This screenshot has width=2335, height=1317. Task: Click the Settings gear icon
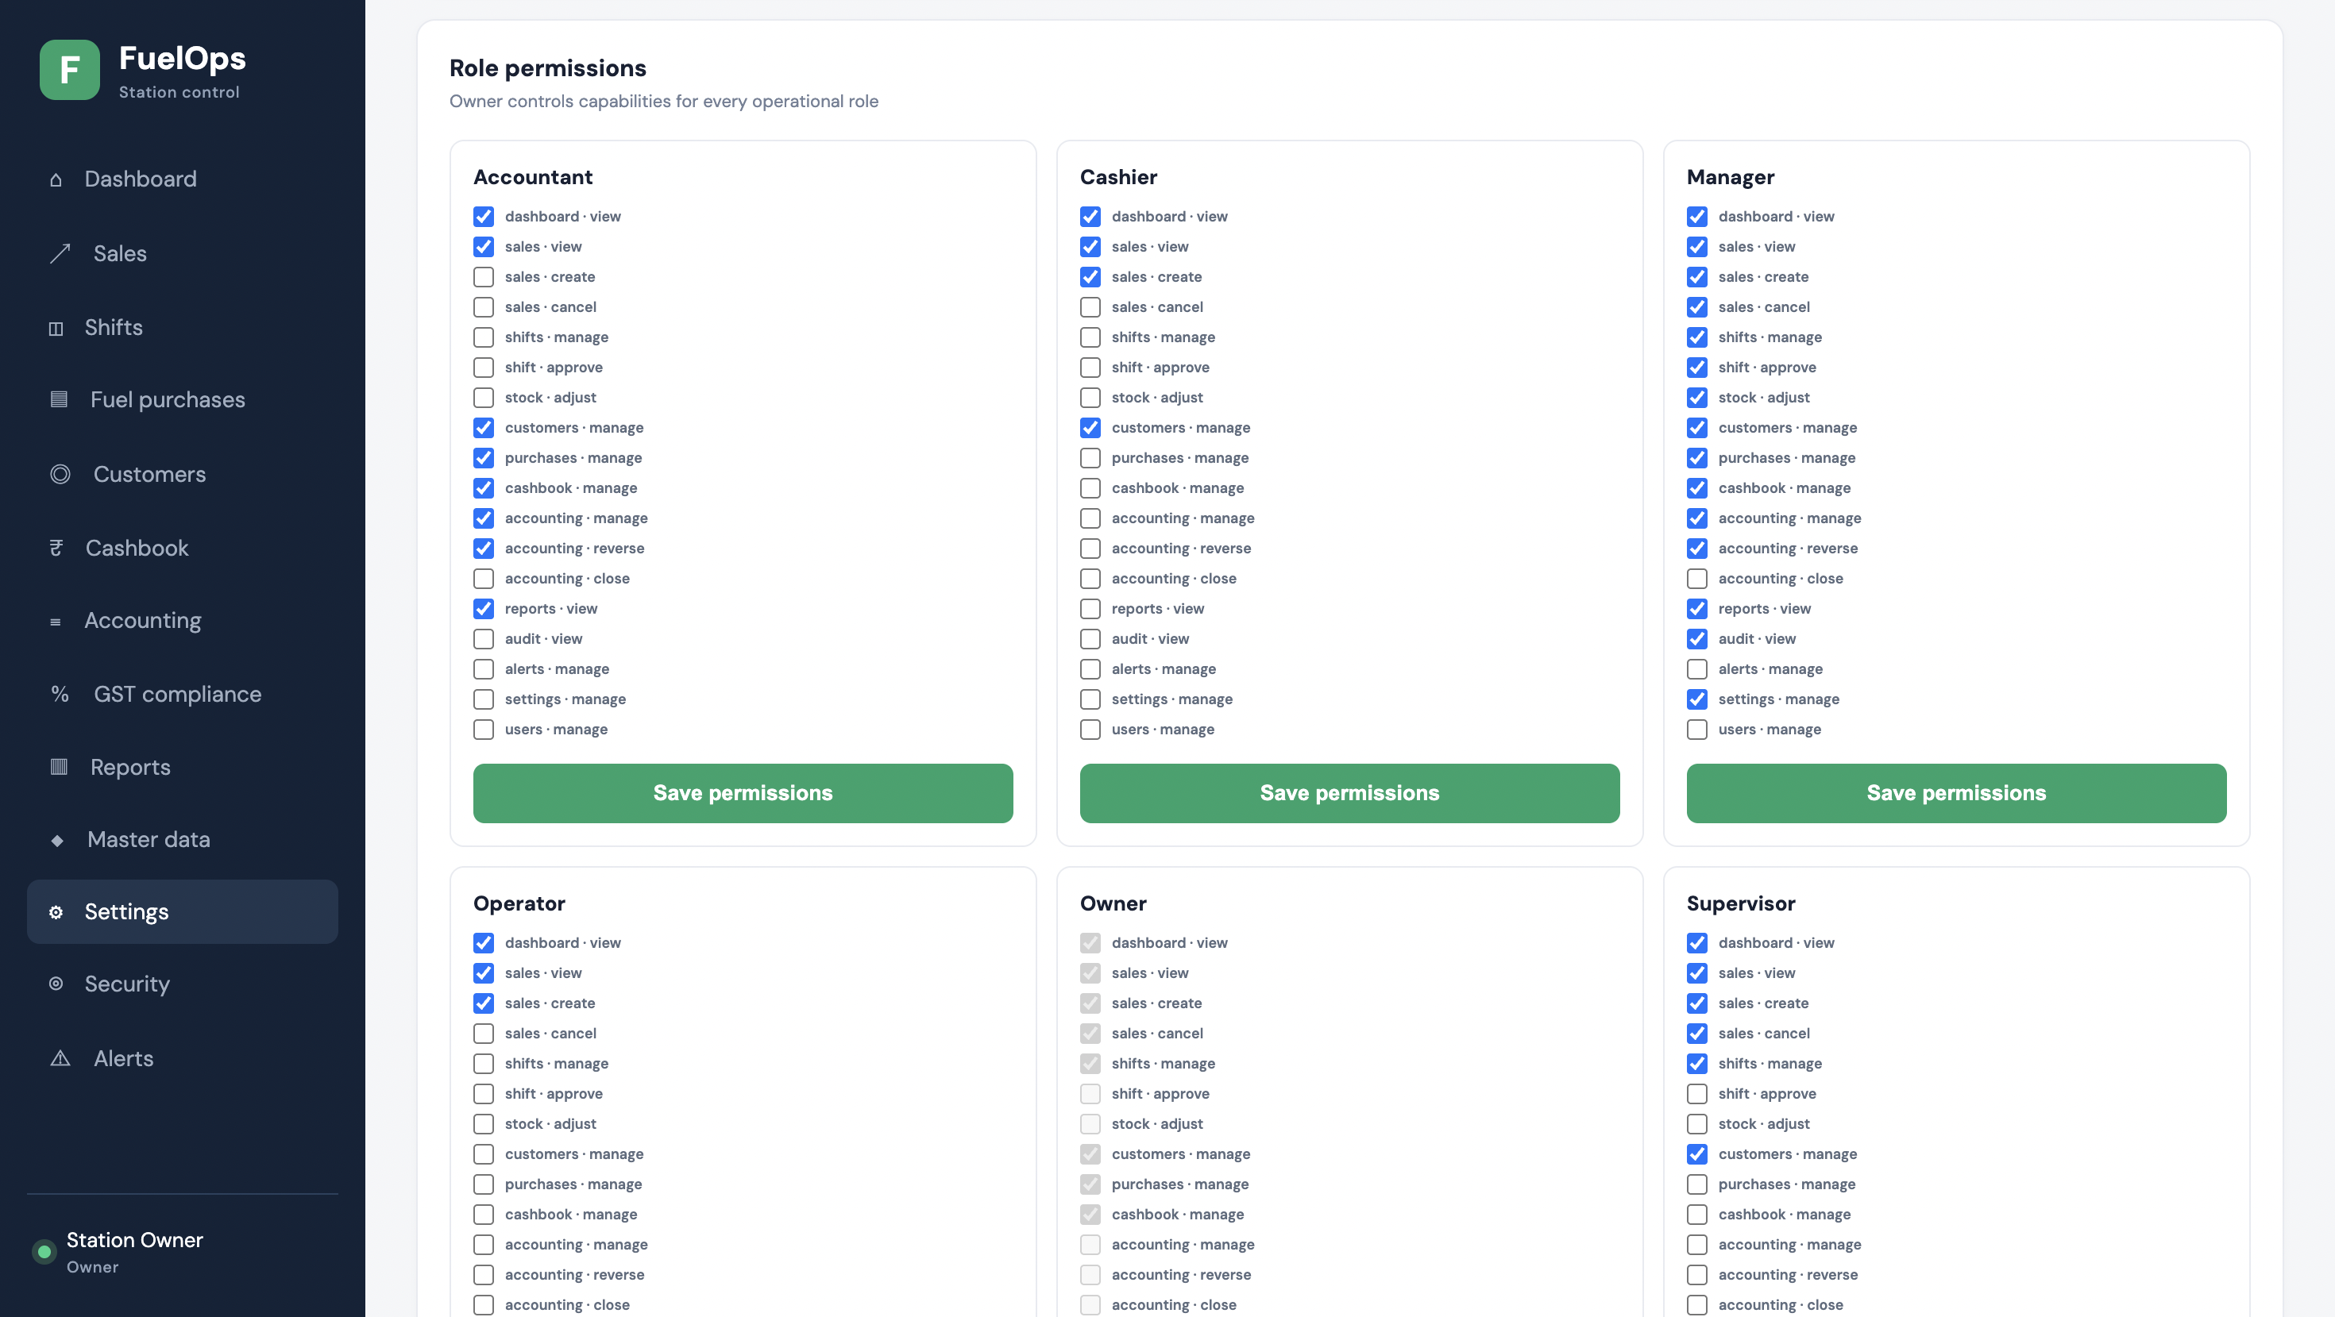(x=56, y=912)
